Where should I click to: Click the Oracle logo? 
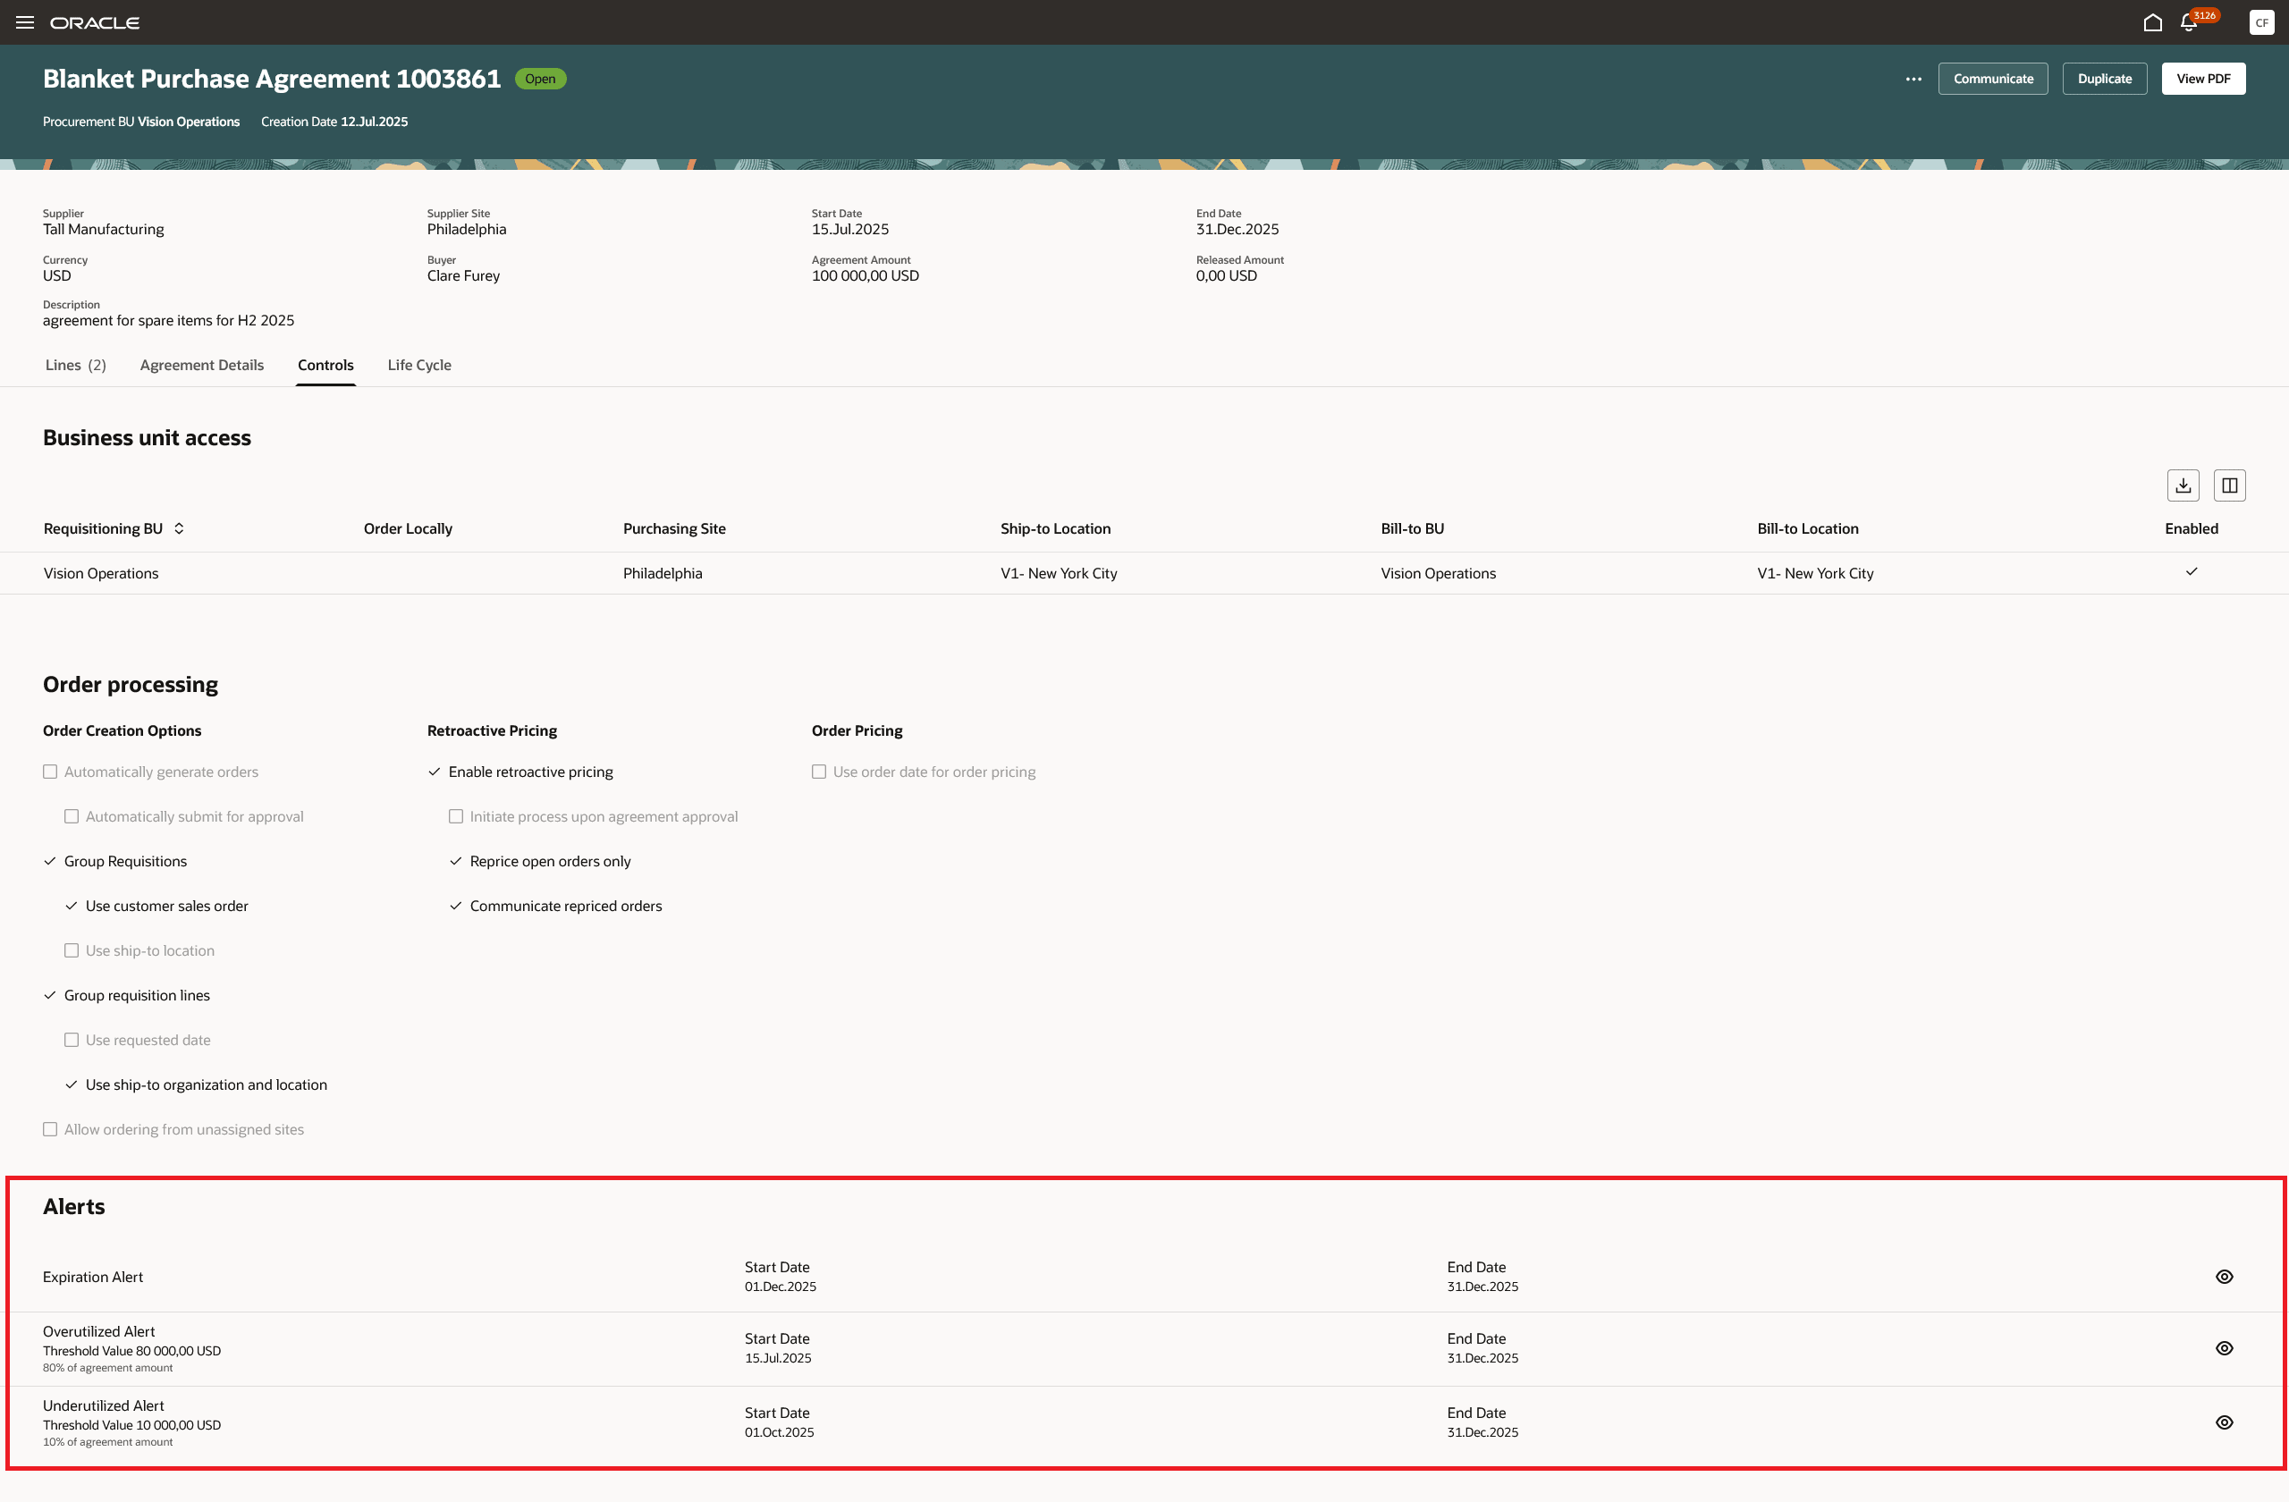pyautogui.click(x=94, y=22)
